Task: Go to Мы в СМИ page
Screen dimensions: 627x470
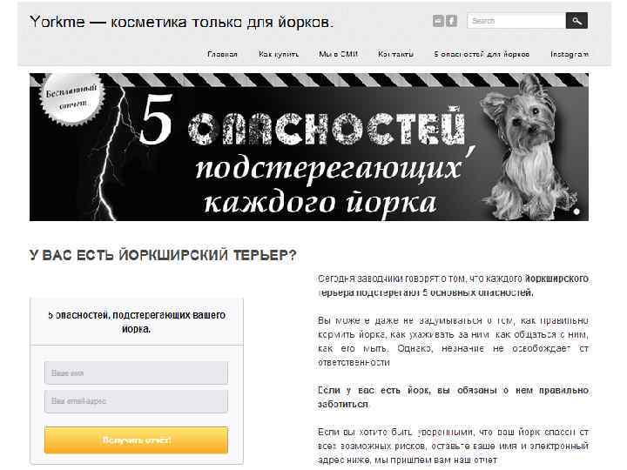Action: tap(338, 54)
